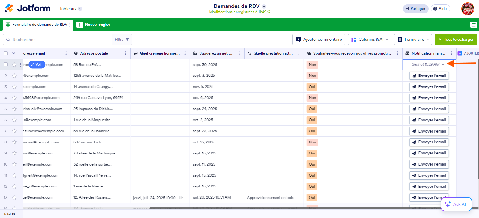Star row 12
The height and width of the screenshot is (218, 479).
[14, 187]
